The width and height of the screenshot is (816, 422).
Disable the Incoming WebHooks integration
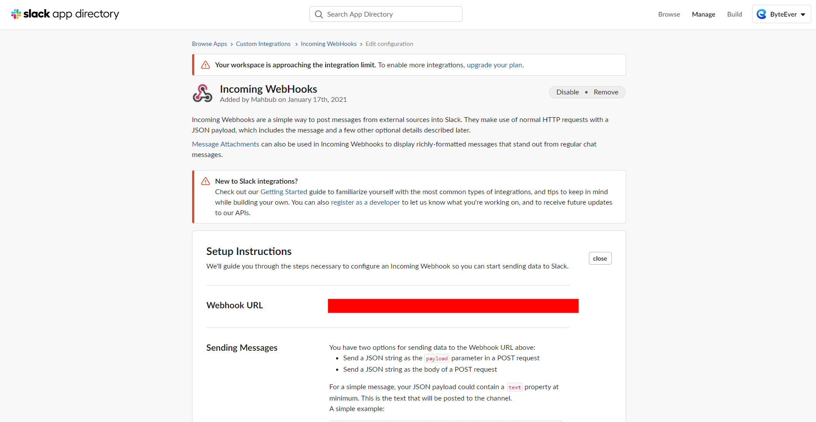[x=567, y=92]
